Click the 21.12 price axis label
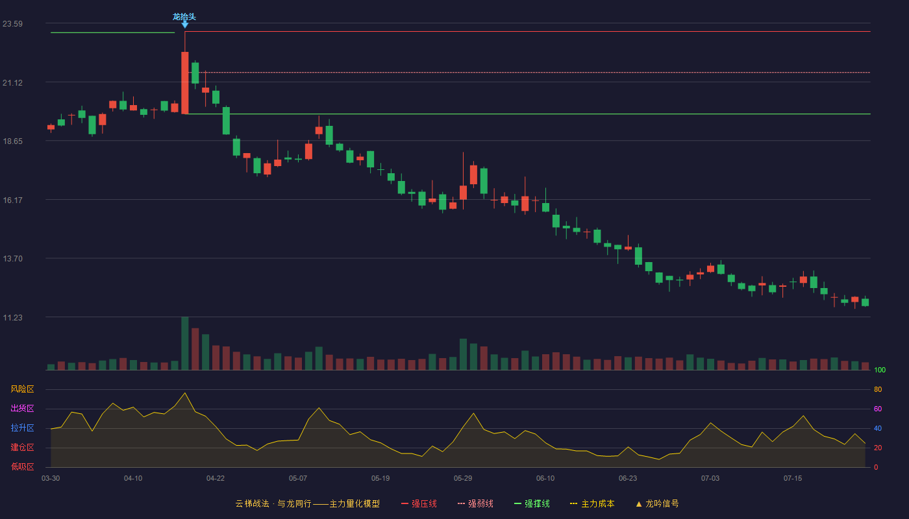Image resolution: width=909 pixels, height=519 pixels. coord(12,82)
